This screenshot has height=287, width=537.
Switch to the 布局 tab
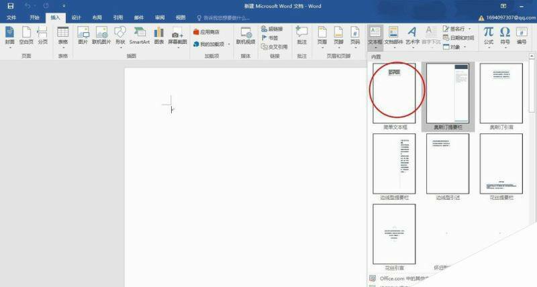click(97, 17)
